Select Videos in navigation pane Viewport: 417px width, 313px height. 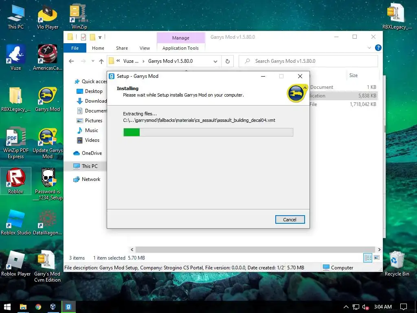click(x=88, y=140)
